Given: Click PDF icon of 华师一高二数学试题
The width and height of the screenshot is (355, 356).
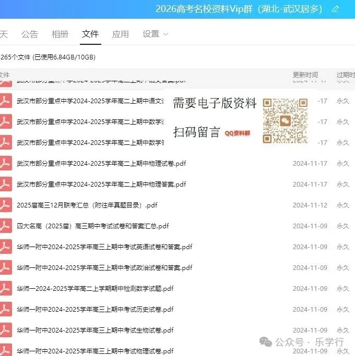Looking at the screenshot, I should (5, 288).
